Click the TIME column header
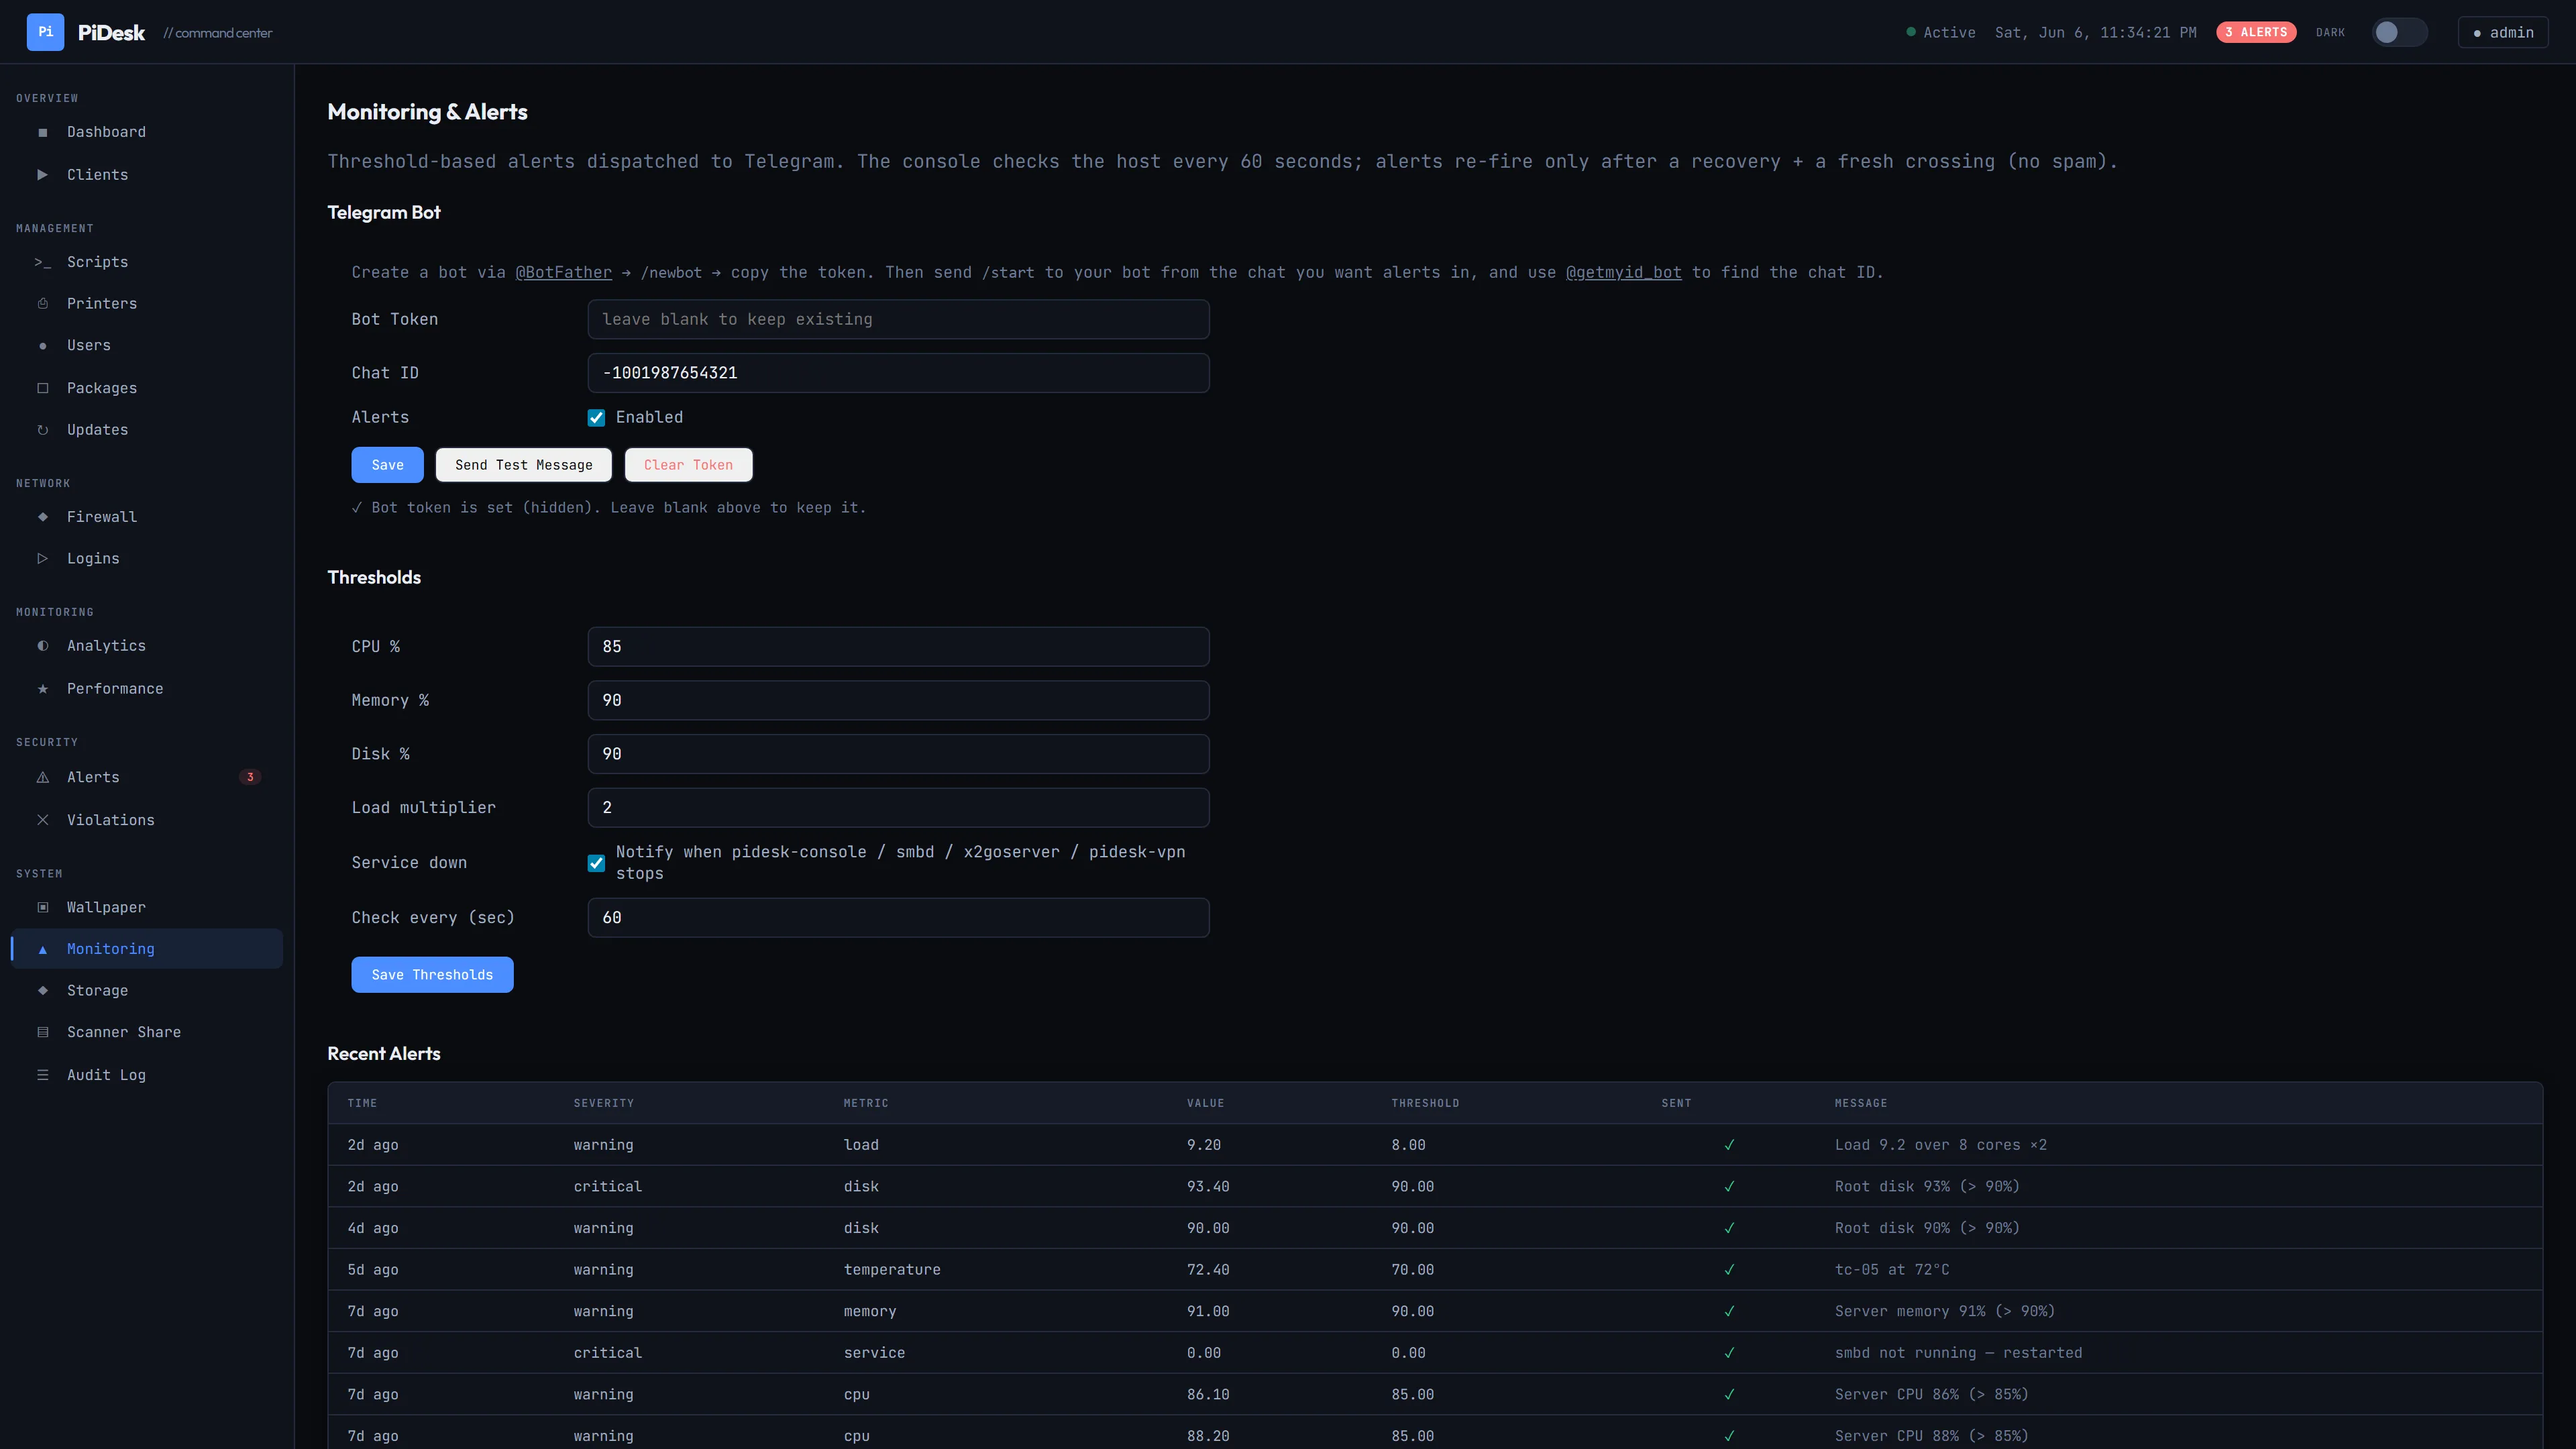This screenshot has width=2576, height=1449. coord(362,1103)
